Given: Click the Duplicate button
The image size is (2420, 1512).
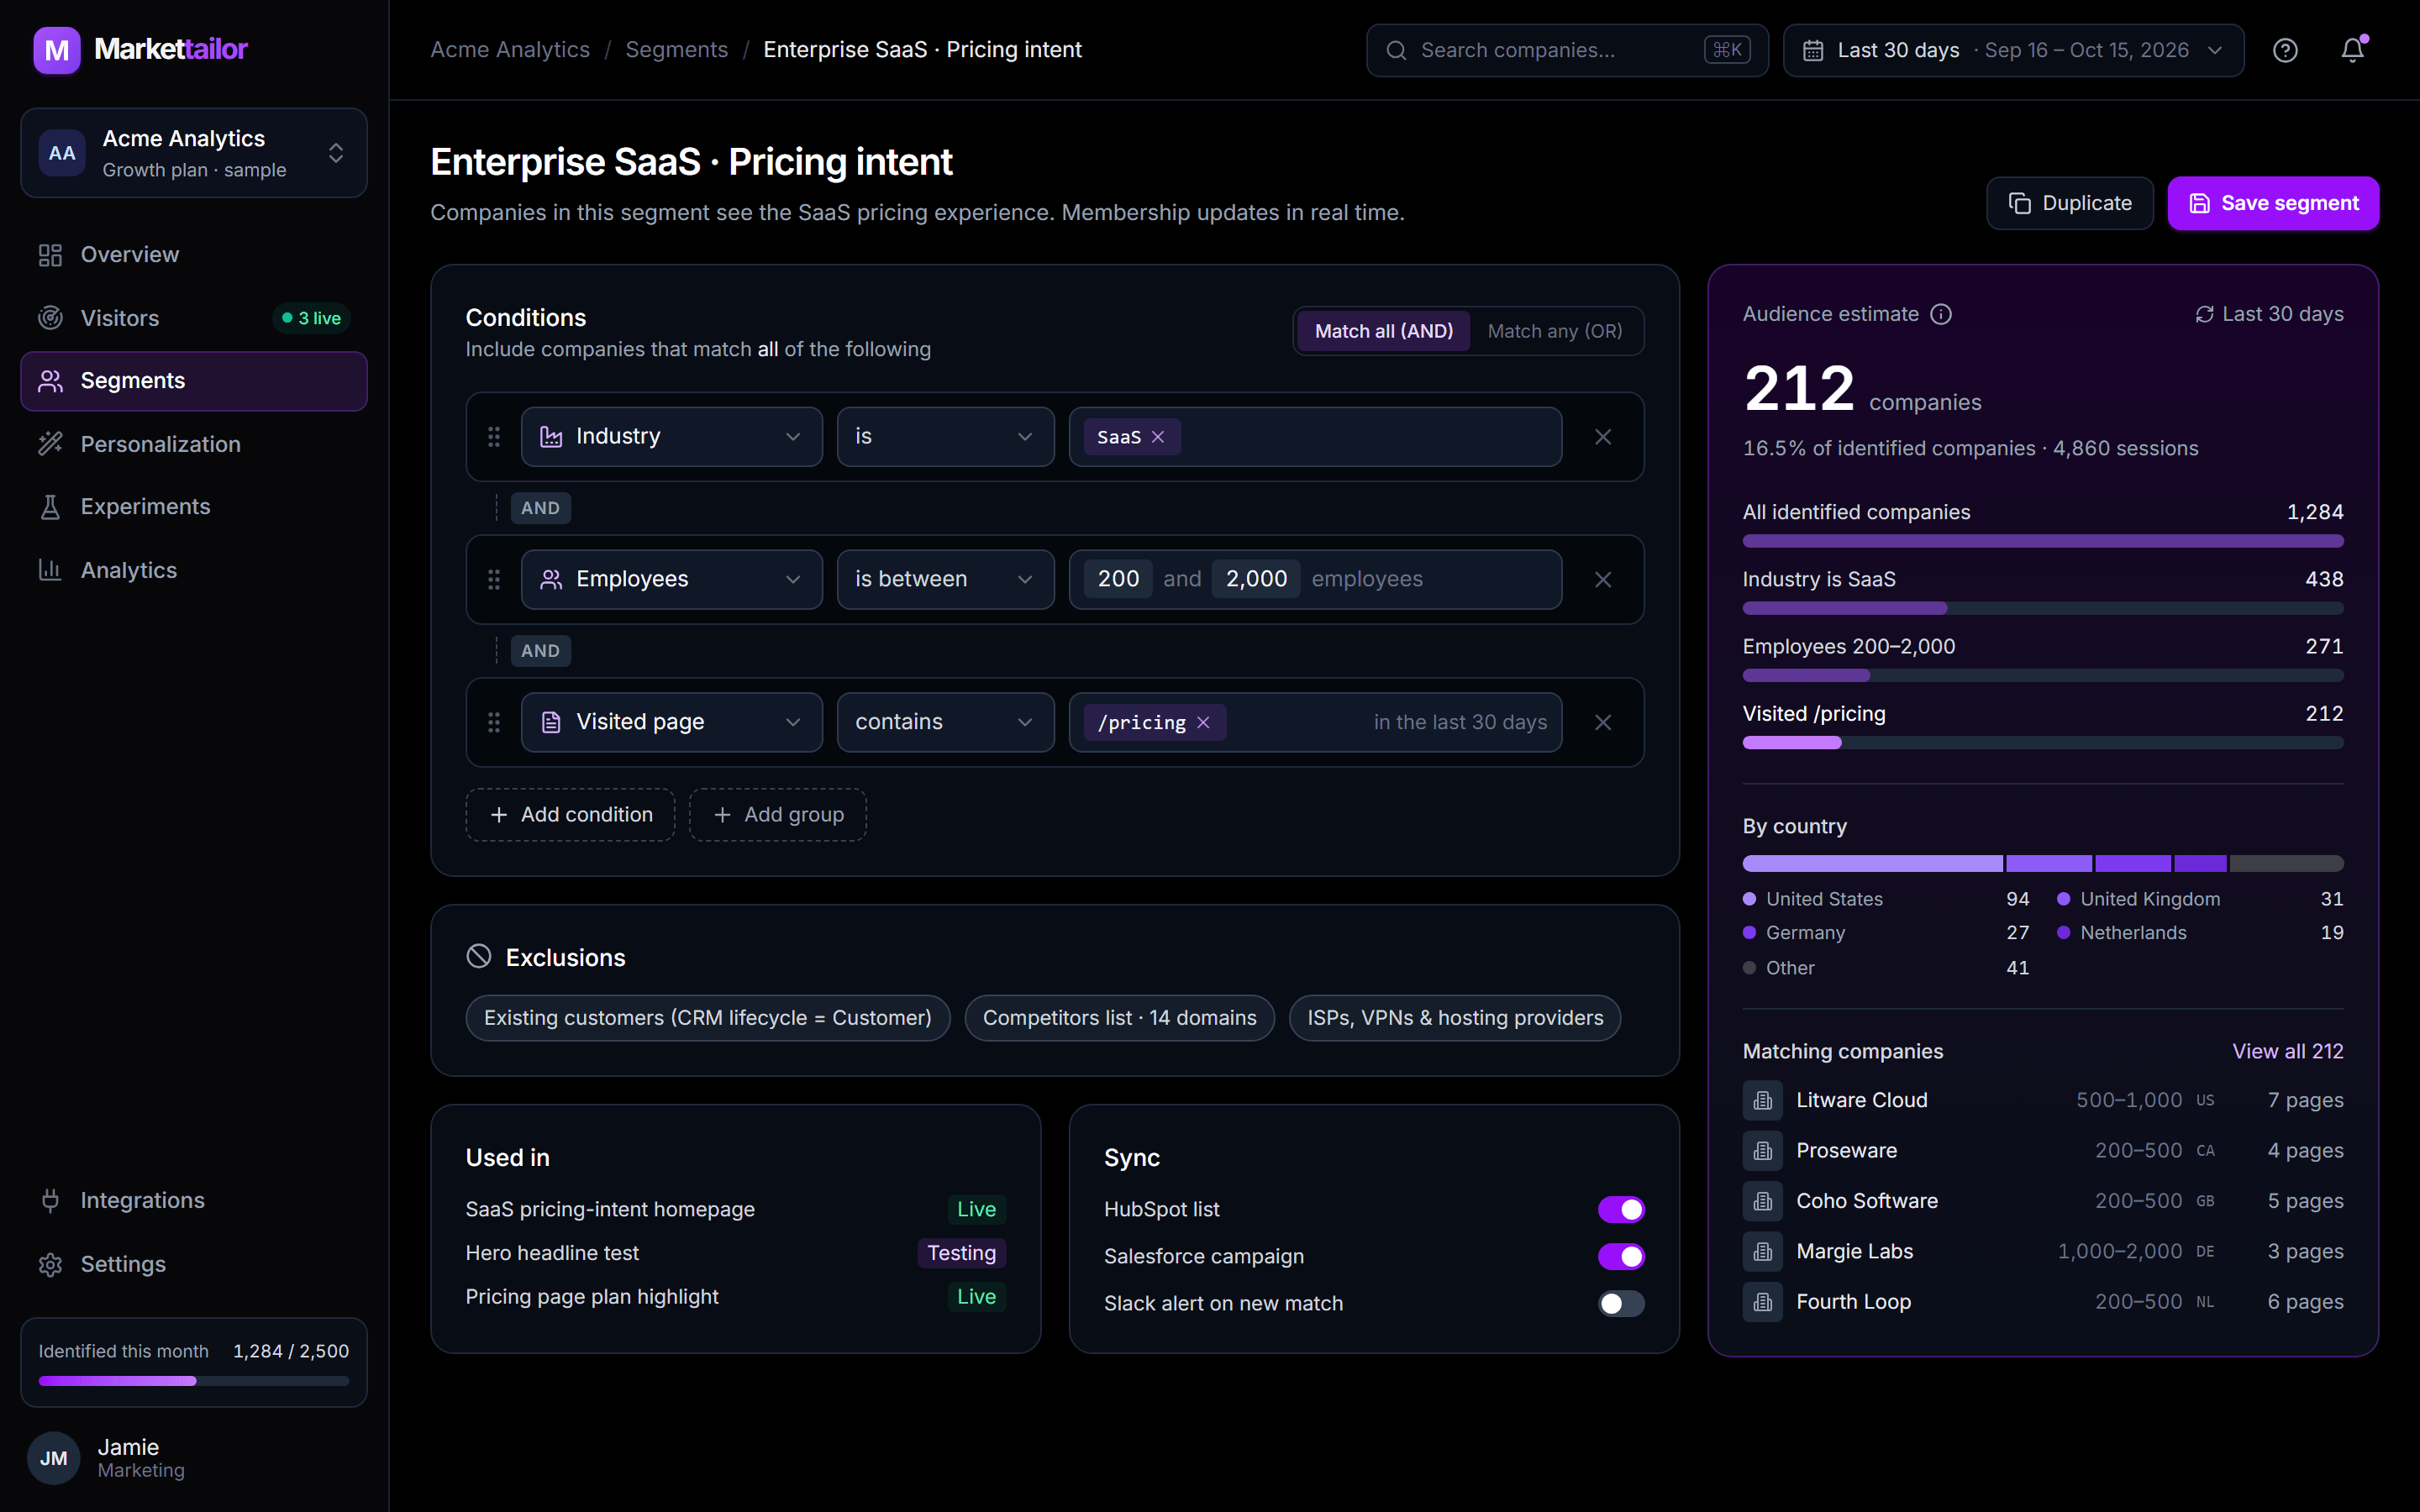Looking at the screenshot, I should click(x=2070, y=203).
